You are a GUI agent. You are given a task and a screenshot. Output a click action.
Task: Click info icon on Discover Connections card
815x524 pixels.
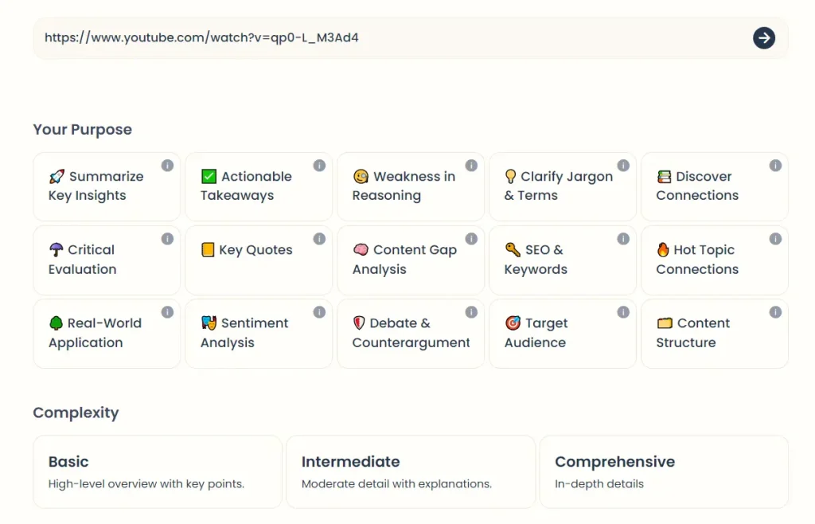point(775,166)
